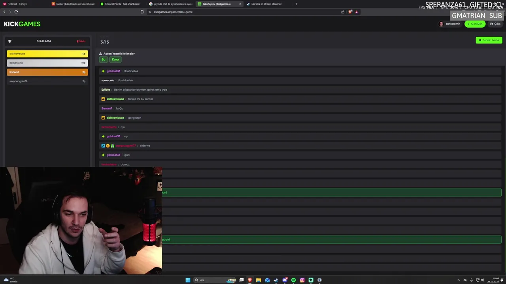This screenshot has width=506, height=284.
Task: Click sisliframbuaz's türkçe mi bu sunter message
Action: click(x=300, y=99)
